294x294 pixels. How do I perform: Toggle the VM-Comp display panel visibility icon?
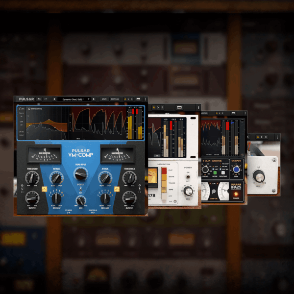(138, 99)
